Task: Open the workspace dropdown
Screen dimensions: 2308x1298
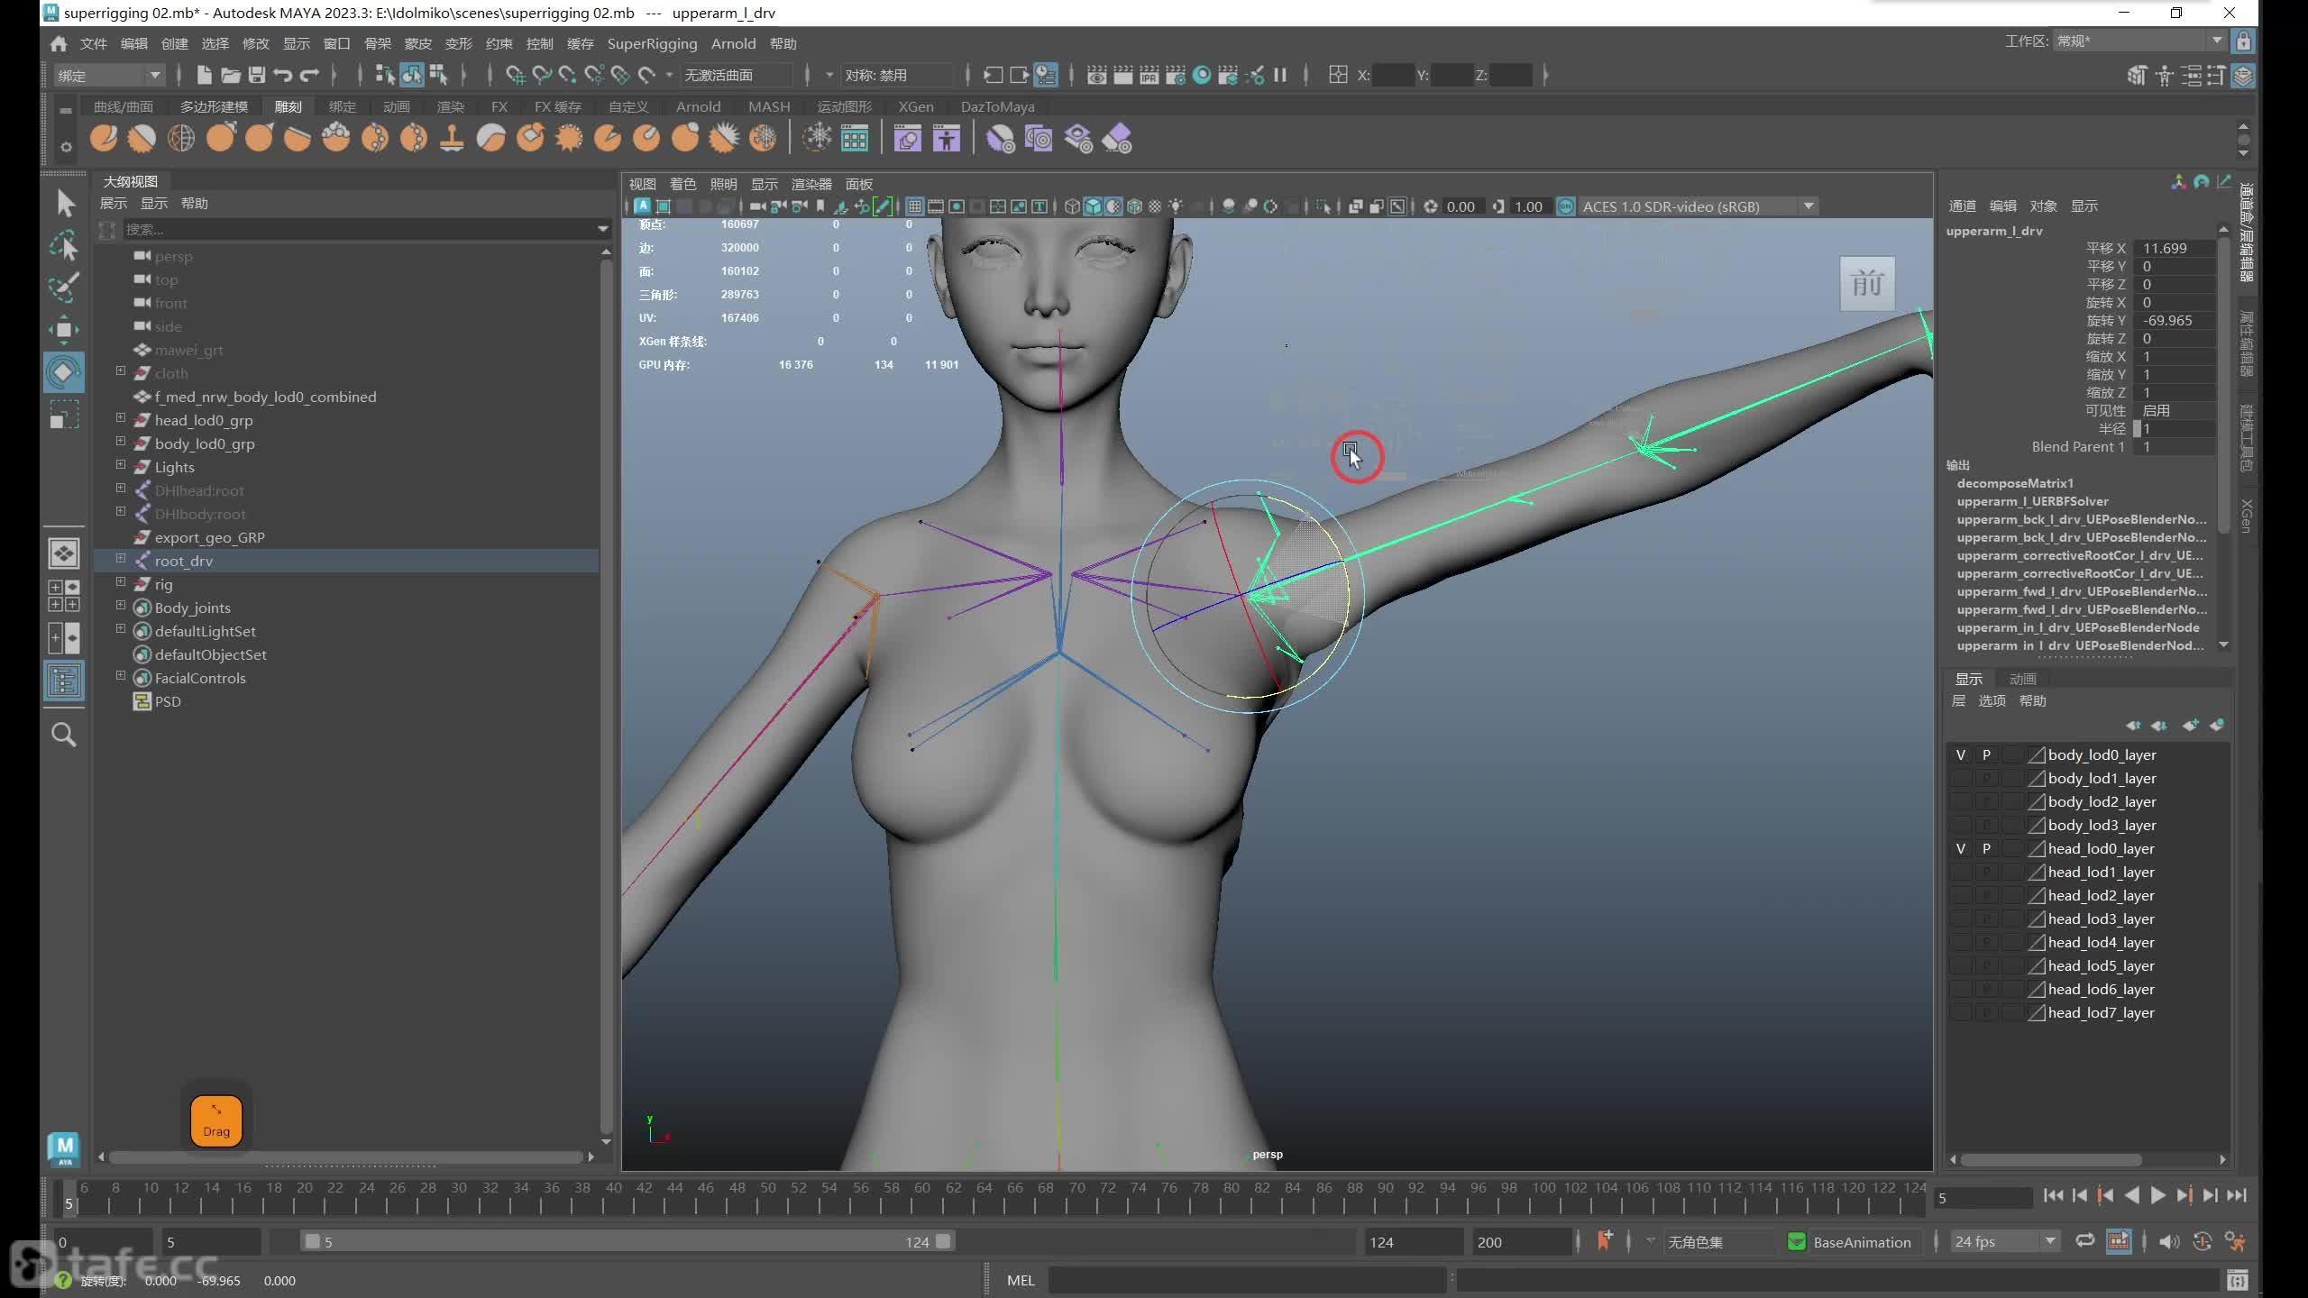Action: (2140, 41)
